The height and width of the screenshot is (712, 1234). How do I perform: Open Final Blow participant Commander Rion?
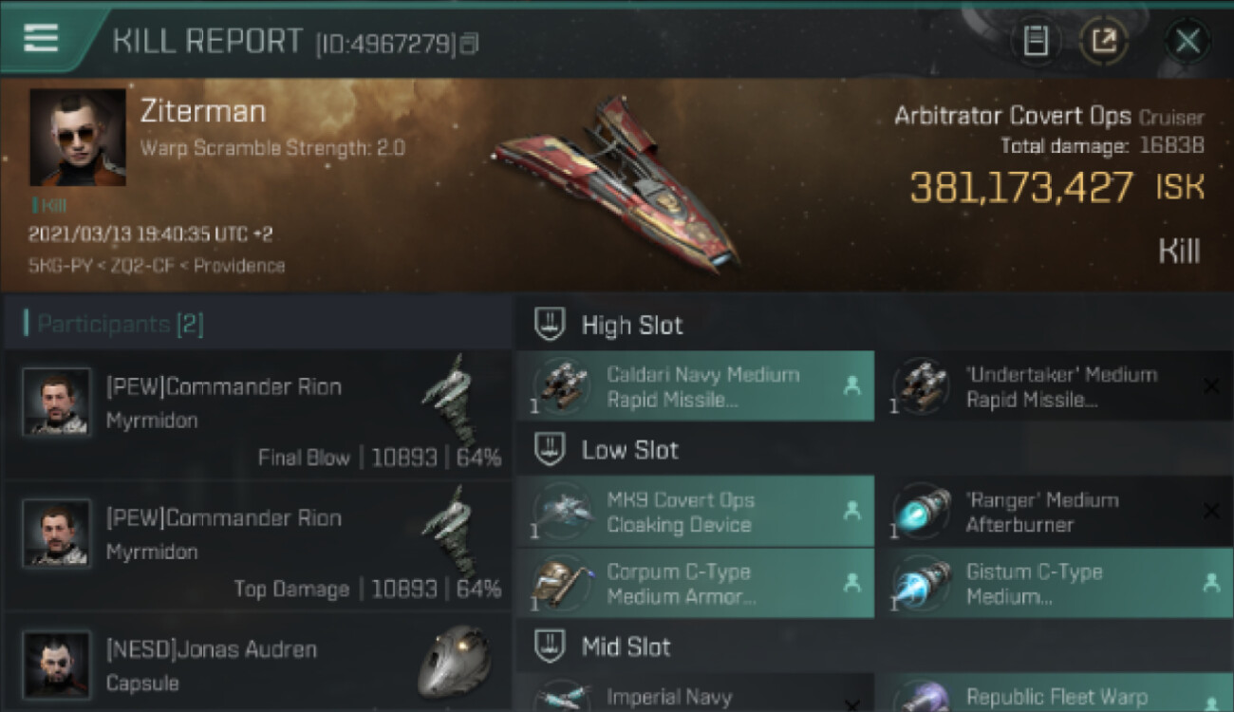click(x=258, y=414)
